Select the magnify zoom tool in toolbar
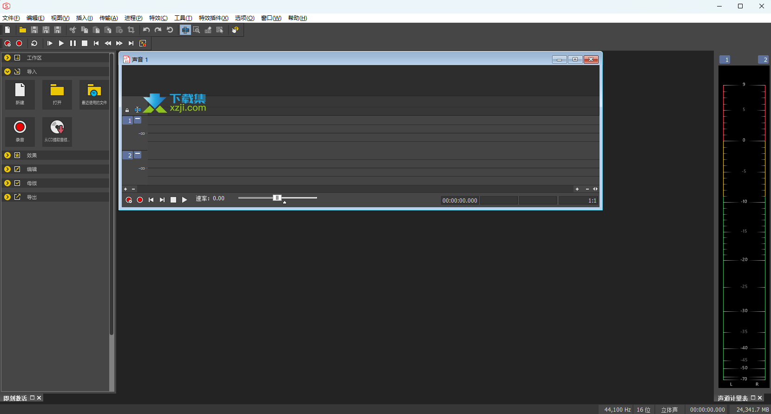This screenshot has height=414, width=771. [x=197, y=30]
